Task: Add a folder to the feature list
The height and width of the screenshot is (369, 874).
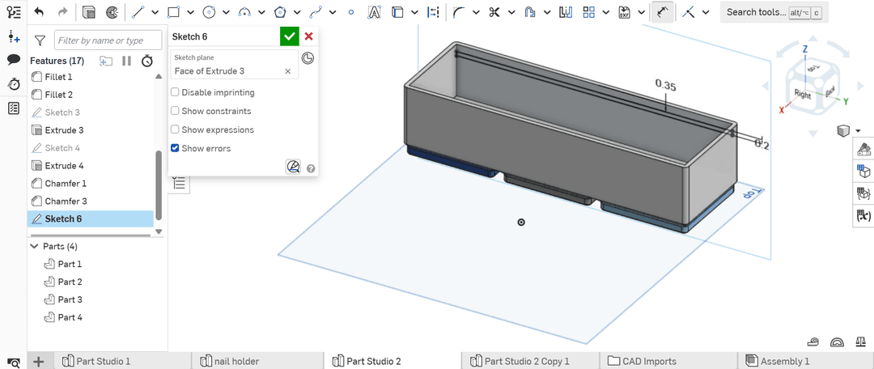Action: coord(106,61)
